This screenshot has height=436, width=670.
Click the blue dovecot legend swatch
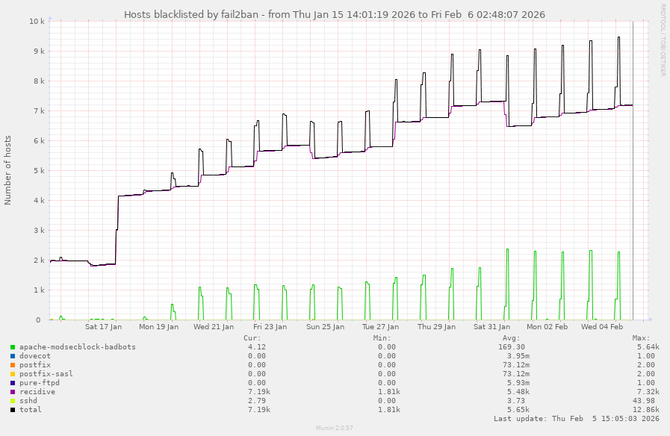[13, 356]
